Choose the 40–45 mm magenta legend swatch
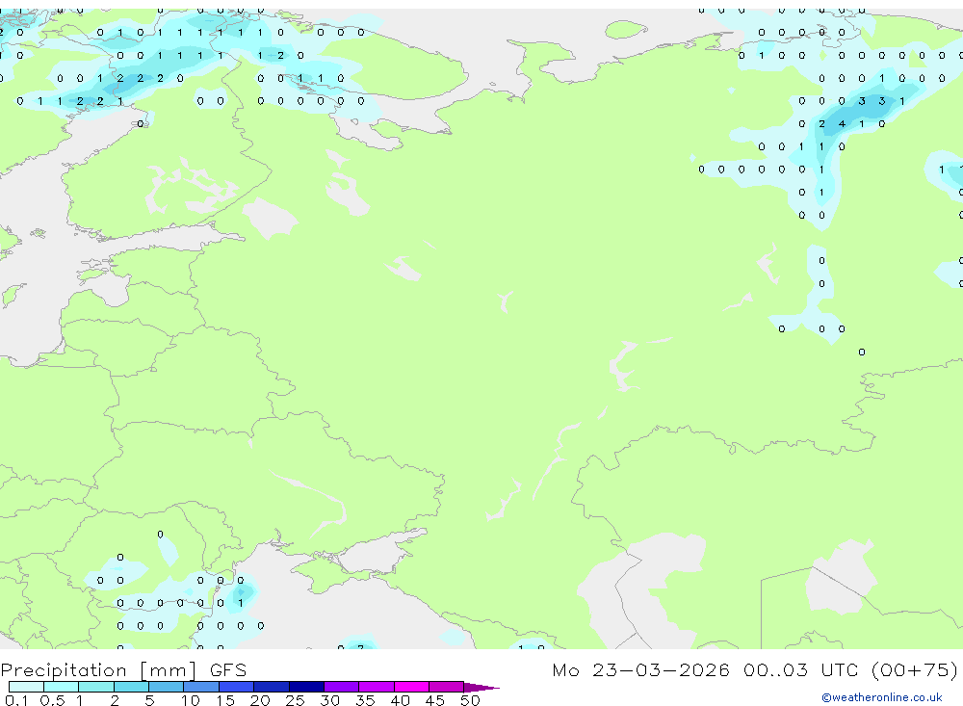The height and width of the screenshot is (706, 963). [411, 687]
